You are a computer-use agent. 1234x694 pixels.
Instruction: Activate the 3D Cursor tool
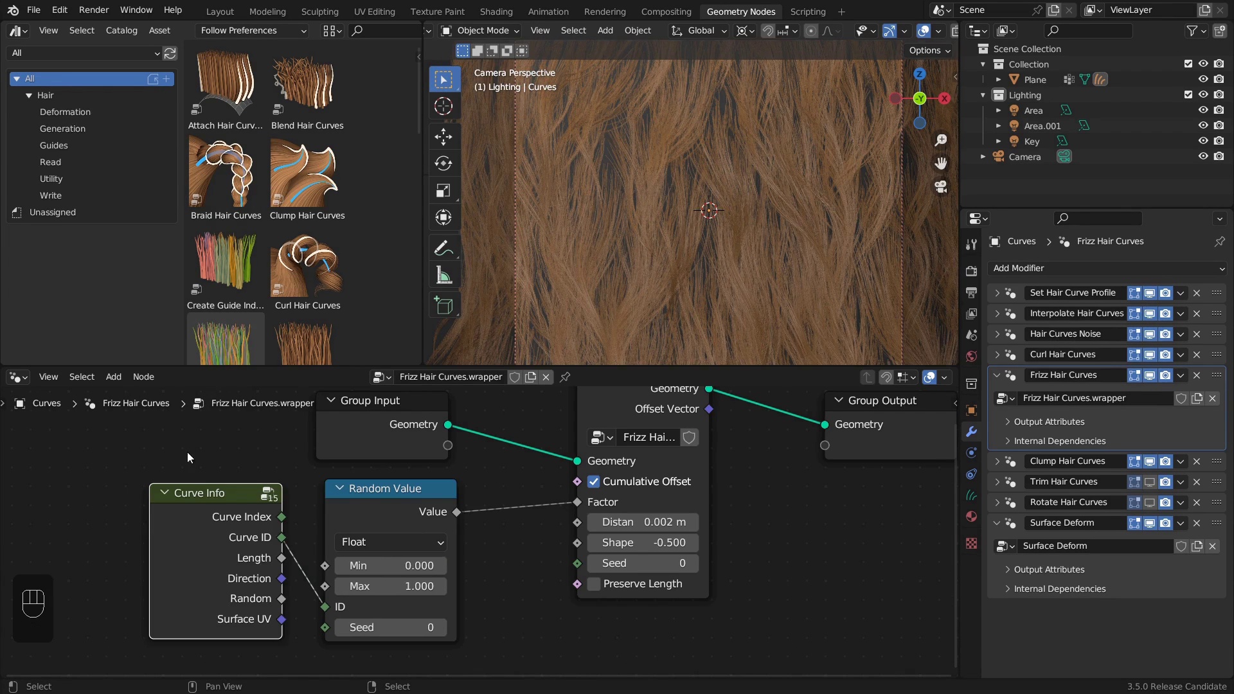point(443,107)
